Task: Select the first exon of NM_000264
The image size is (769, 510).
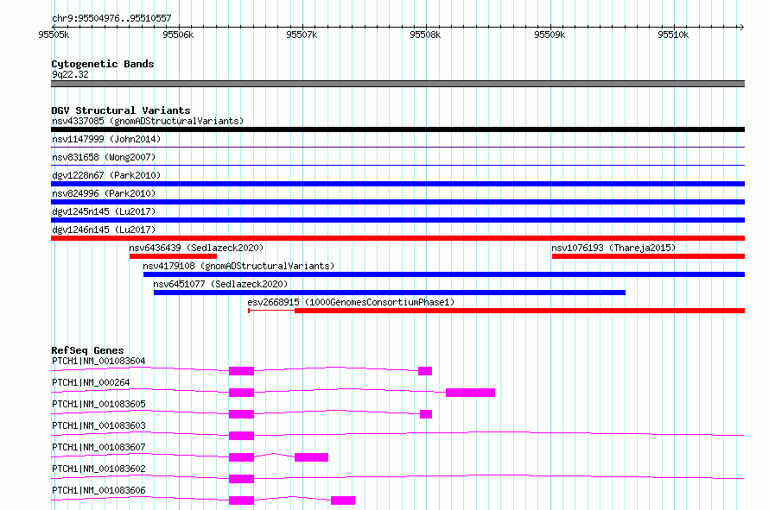Action: coord(241,393)
